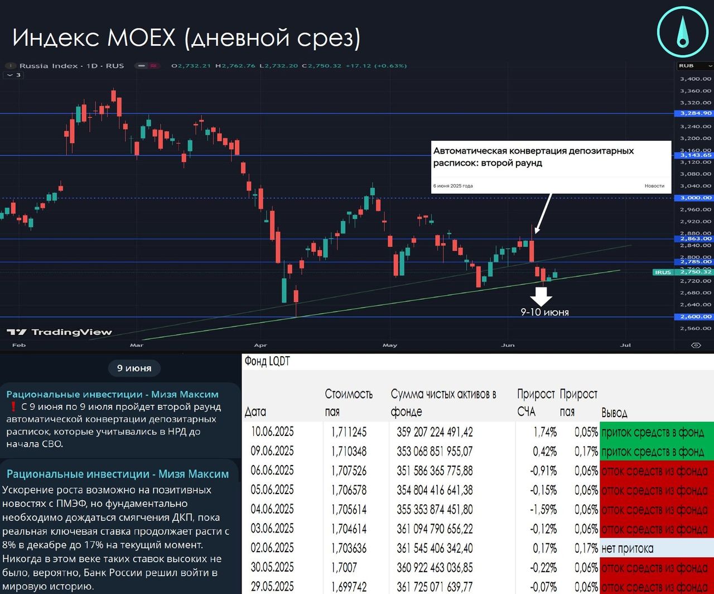The image size is (714, 594).
Task: Open second Рациональные инвестиции - Мизя Максим sender name
Action: (118, 474)
